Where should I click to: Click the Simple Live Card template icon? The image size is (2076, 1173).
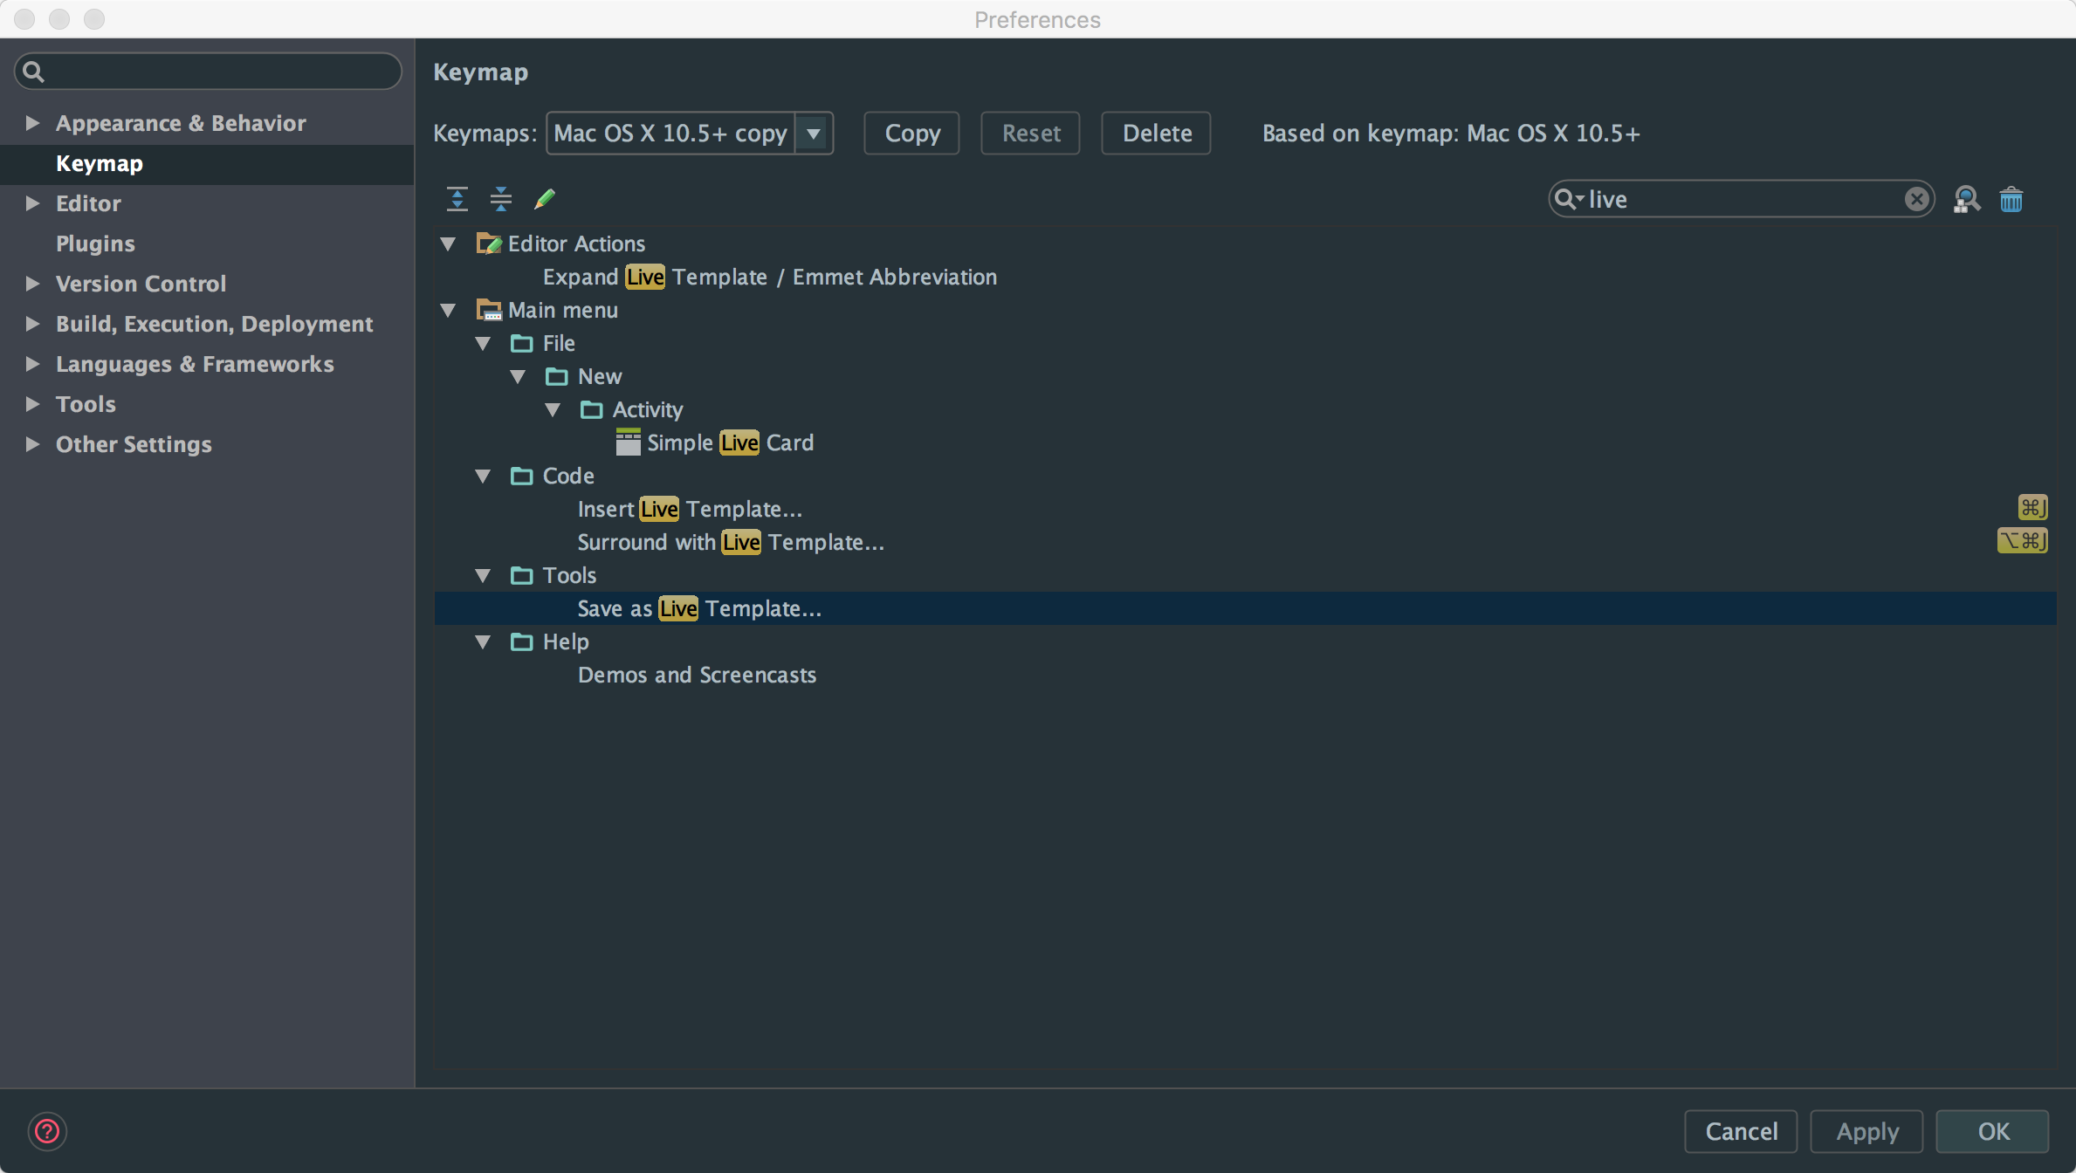point(628,442)
